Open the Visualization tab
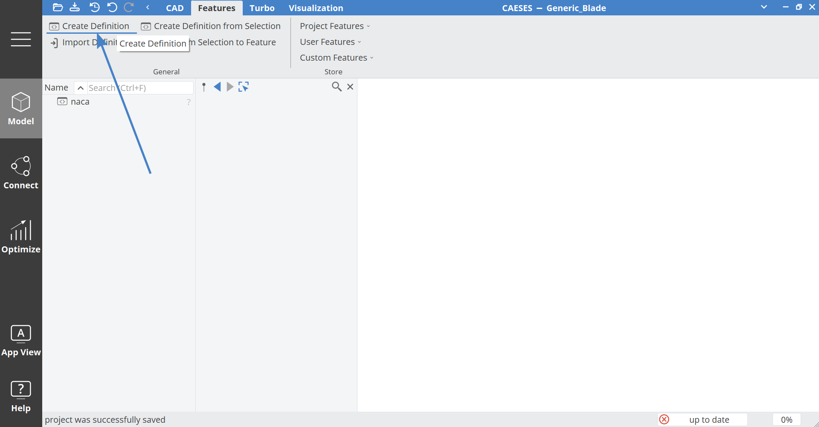Screen dimensions: 819x427 point(316,8)
